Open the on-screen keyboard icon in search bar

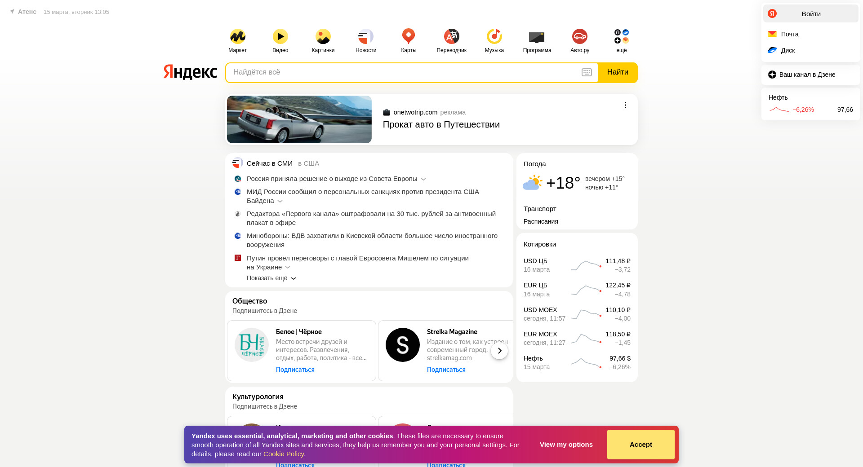click(587, 72)
